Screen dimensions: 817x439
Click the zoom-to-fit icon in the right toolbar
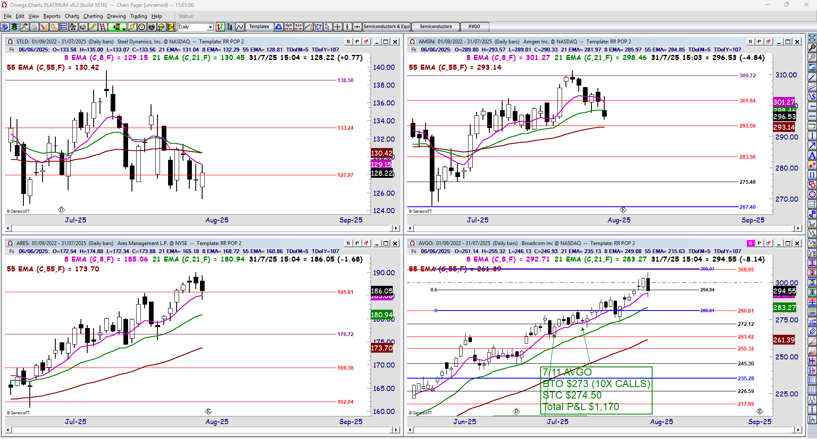(x=812, y=38)
